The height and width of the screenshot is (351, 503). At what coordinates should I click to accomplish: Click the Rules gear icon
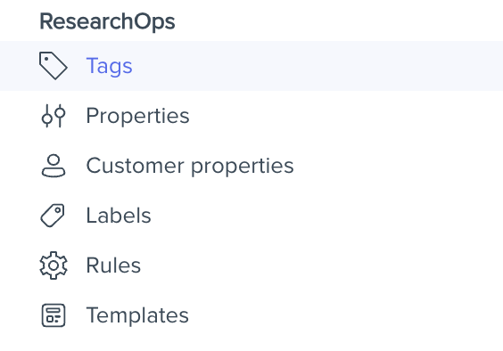pos(54,265)
